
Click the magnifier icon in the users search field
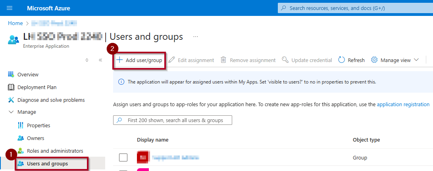[119, 120]
